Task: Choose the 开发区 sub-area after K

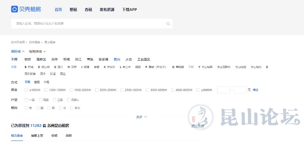Action: [111, 67]
